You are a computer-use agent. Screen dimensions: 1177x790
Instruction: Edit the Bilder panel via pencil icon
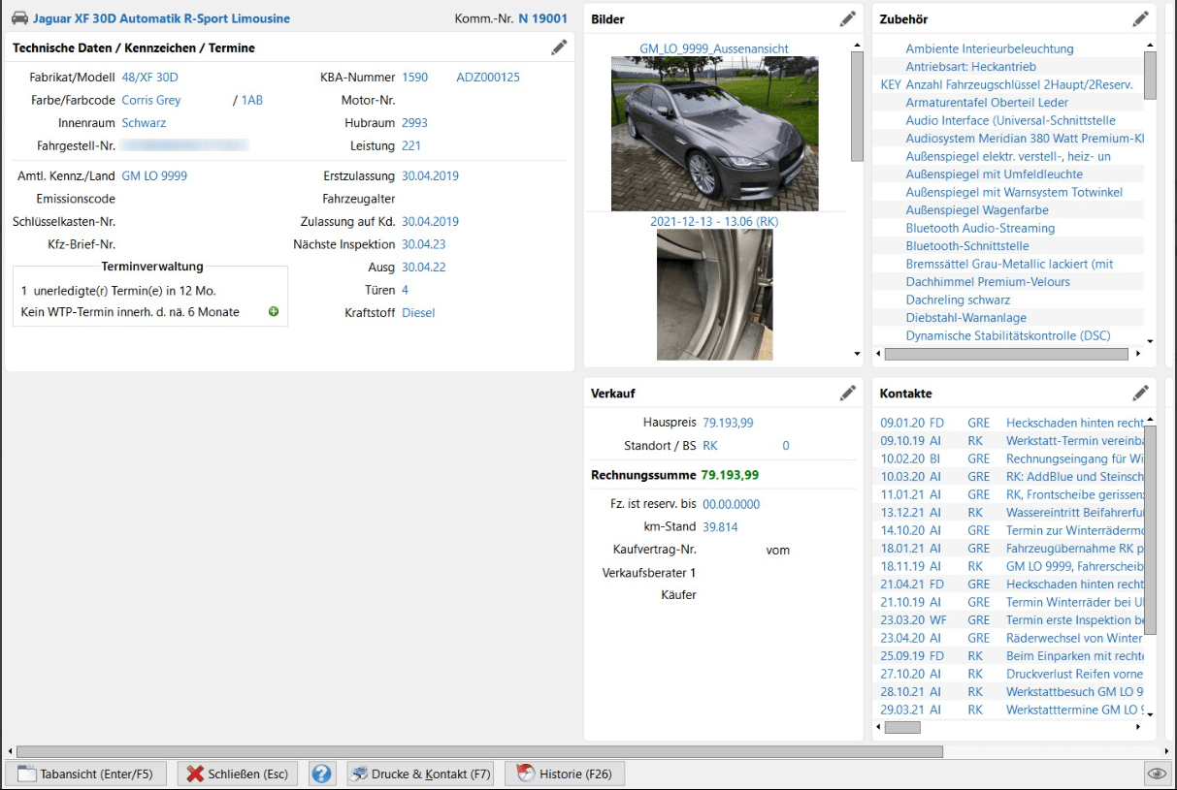tap(848, 18)
